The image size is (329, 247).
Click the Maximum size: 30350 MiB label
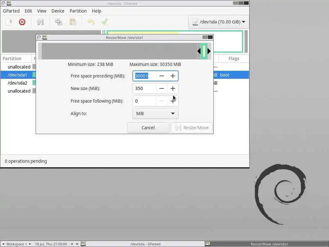coord(155,64)
